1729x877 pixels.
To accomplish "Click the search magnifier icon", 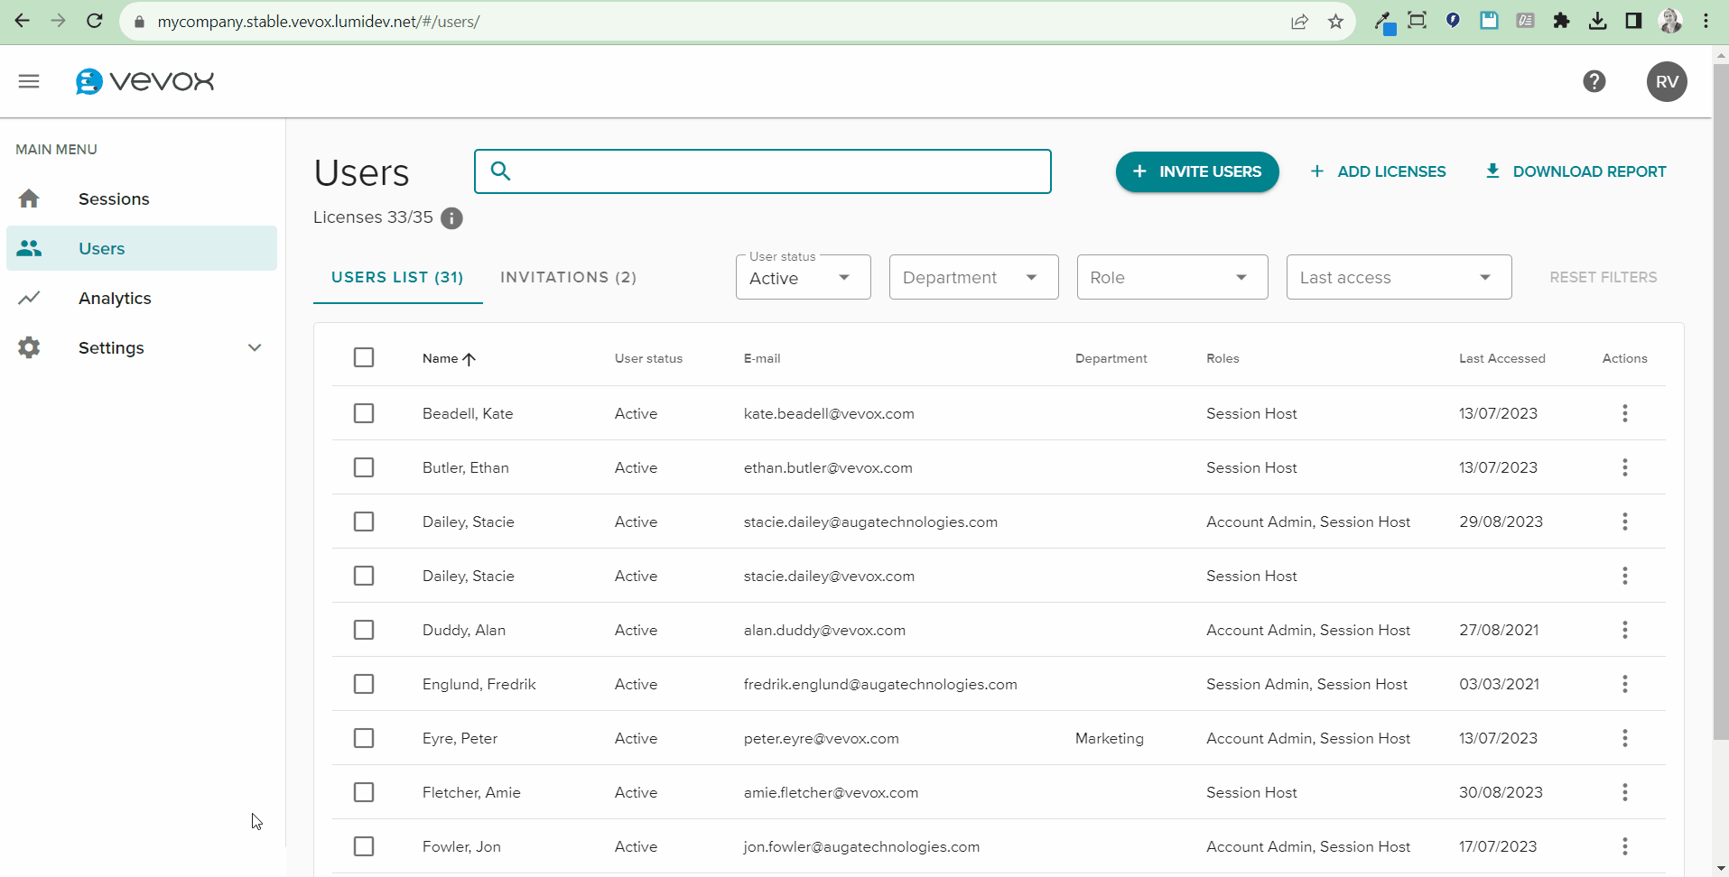I will [501, 171].
